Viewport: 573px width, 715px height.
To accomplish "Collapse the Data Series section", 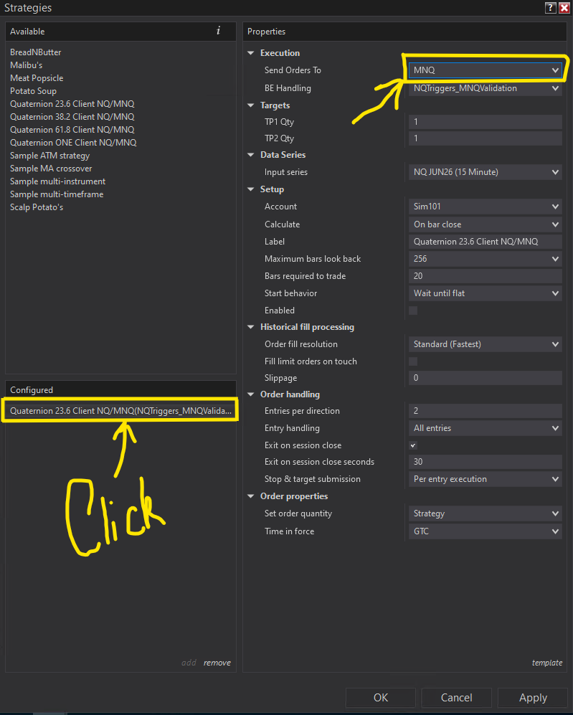I will 251,155.
